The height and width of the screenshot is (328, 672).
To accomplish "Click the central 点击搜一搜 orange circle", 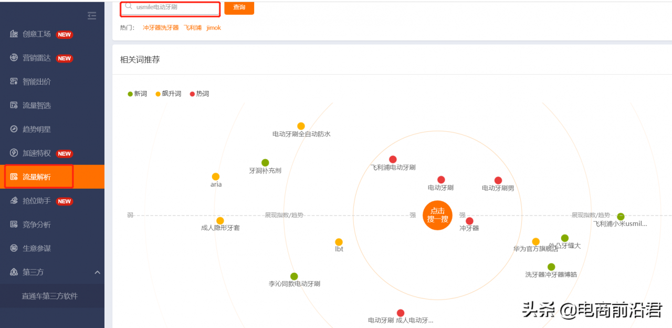I will click(437, 215).
